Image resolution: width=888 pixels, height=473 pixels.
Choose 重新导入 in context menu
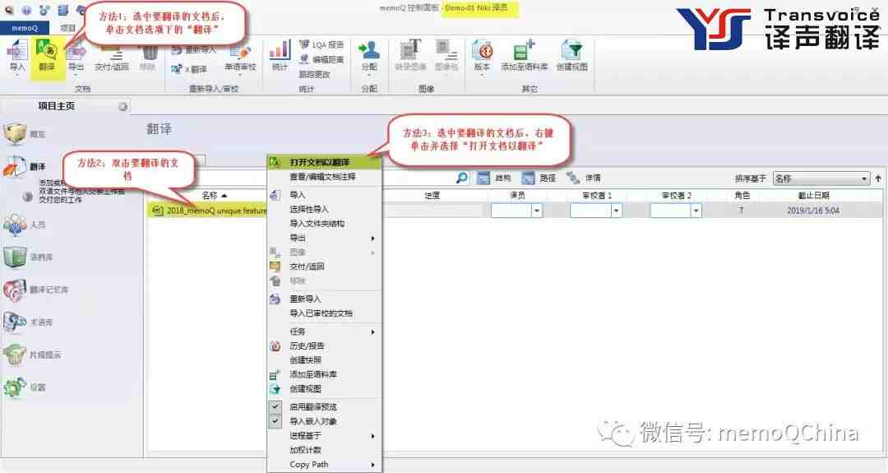325,299
